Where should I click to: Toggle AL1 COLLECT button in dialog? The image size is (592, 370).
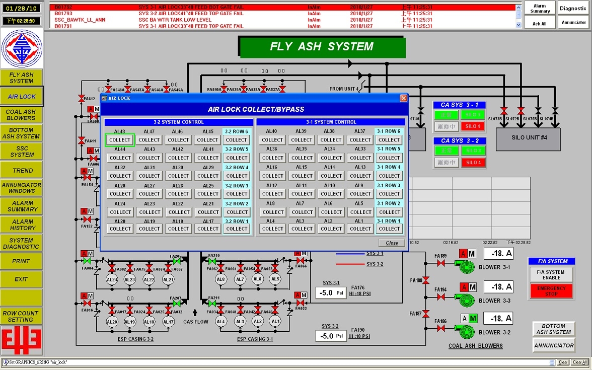[360, 229]
